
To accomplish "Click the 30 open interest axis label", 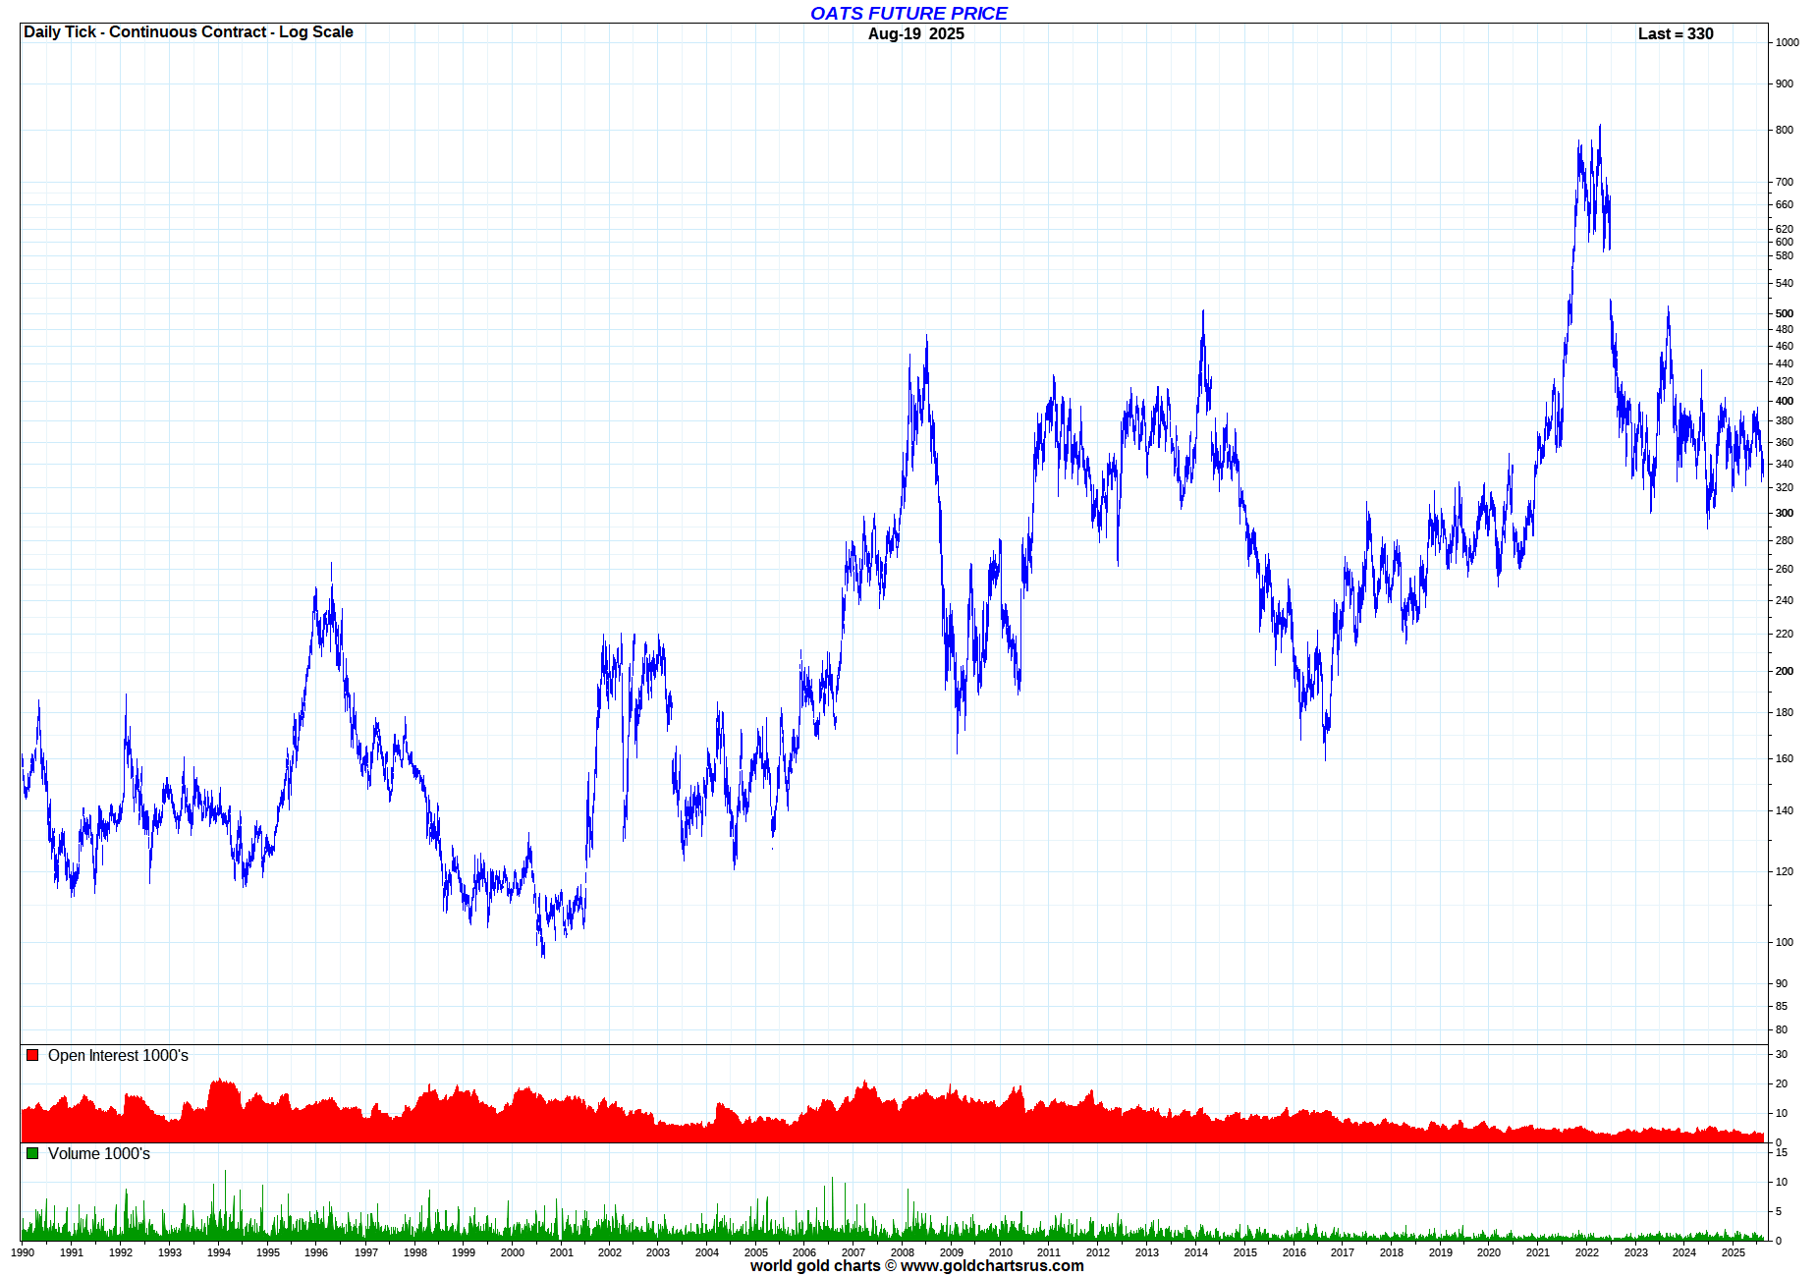I will point(1782,1054).
